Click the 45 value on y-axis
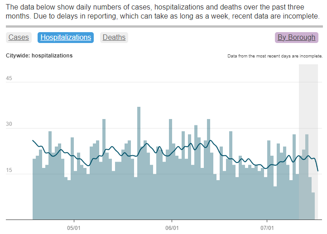This screenshot has height=234, width=327. (9, 79)
